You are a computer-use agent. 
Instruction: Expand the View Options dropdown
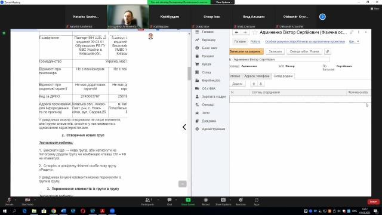pyautogui.click(x=224, y=2)
